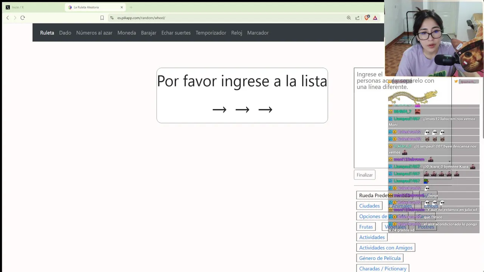Bookmark this page with the bookmark icon
Screen dimensions: 484x272
pos(102,18)
